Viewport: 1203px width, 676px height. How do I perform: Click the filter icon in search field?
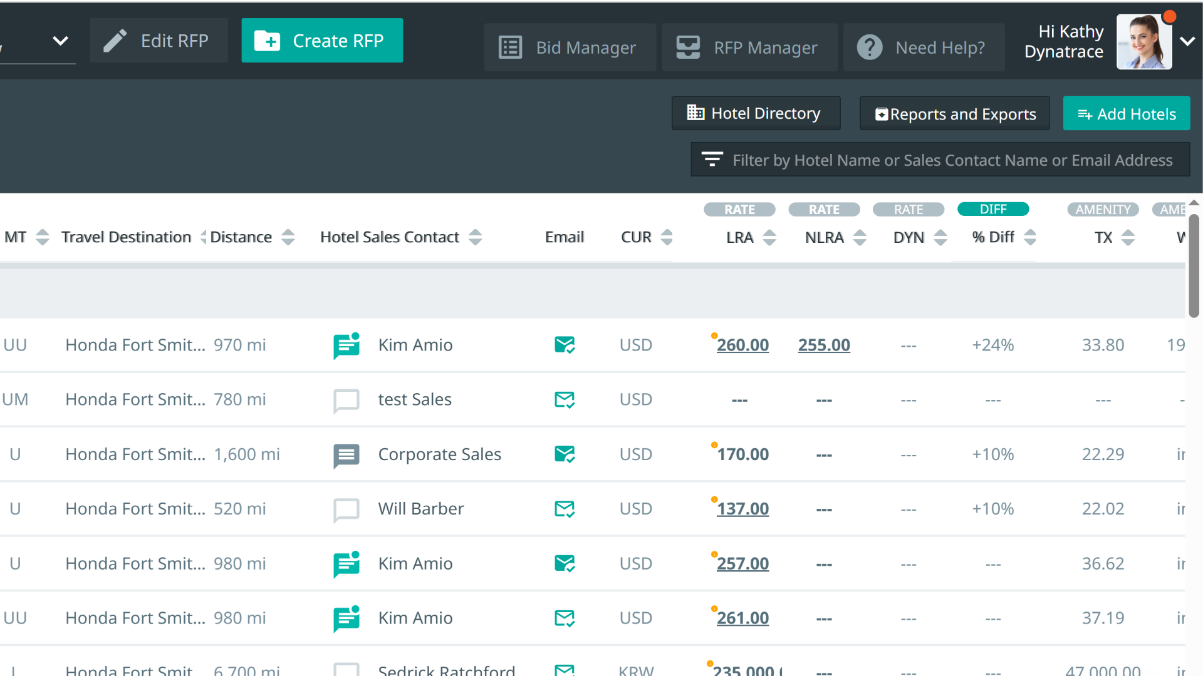click(712, 160)
